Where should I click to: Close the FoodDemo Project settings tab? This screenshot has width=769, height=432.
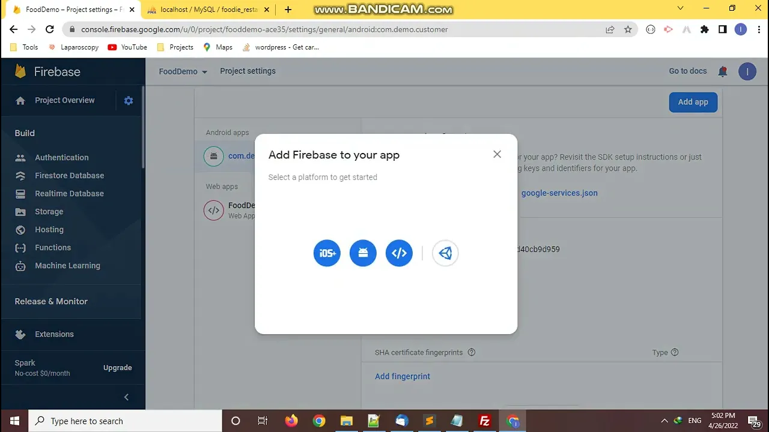coord(132,10)
